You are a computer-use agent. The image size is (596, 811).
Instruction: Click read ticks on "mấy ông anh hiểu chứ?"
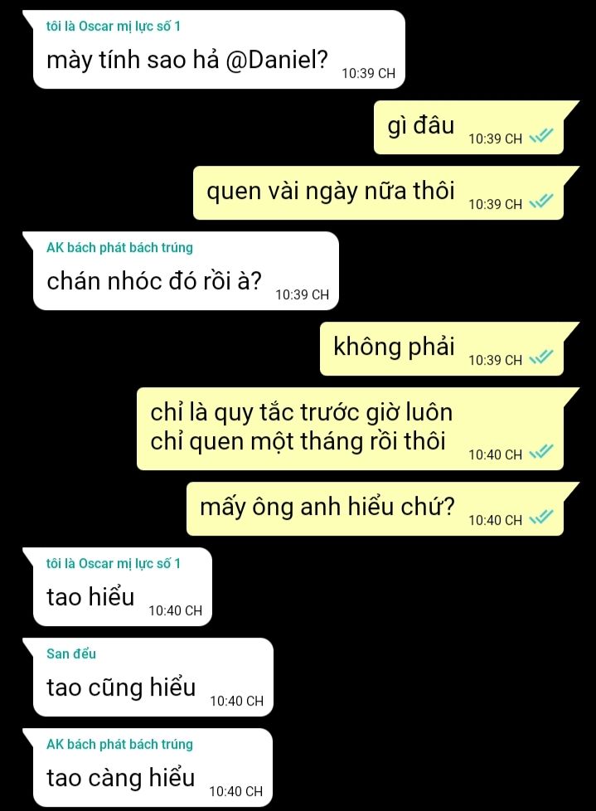click(x=541, y=517)
